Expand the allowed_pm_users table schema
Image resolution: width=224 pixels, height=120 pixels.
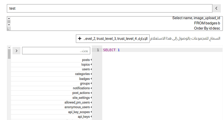[51, 102]
